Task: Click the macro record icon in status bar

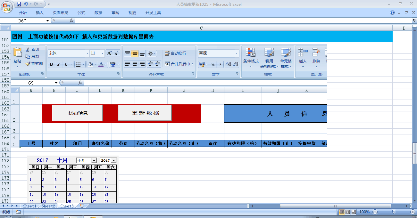Action: click(x=18, y=212)
